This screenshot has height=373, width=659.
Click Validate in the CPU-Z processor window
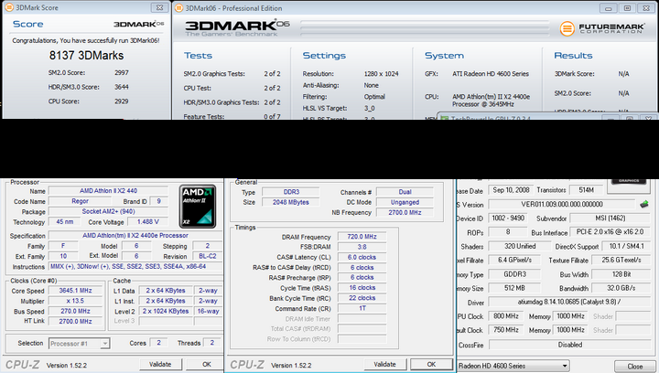click(160, 364)
